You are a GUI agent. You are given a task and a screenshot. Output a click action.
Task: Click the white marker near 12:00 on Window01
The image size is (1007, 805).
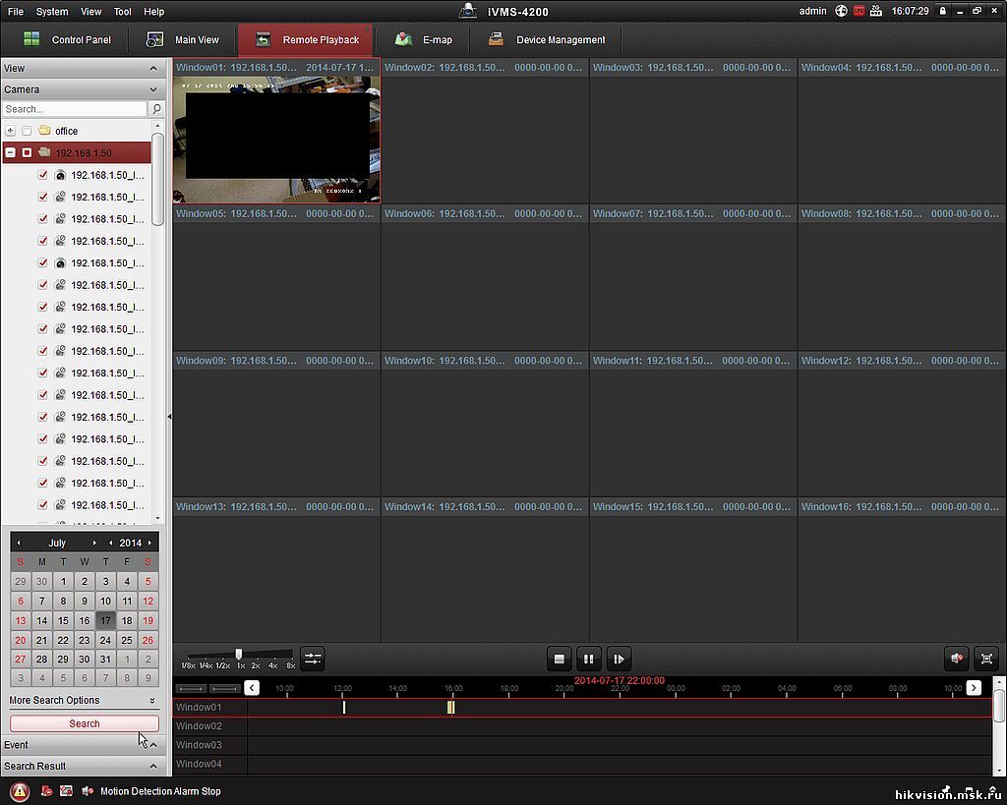(x=344, y=707)
